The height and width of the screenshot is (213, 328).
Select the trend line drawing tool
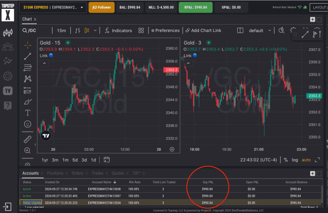[x=27, y=57]
